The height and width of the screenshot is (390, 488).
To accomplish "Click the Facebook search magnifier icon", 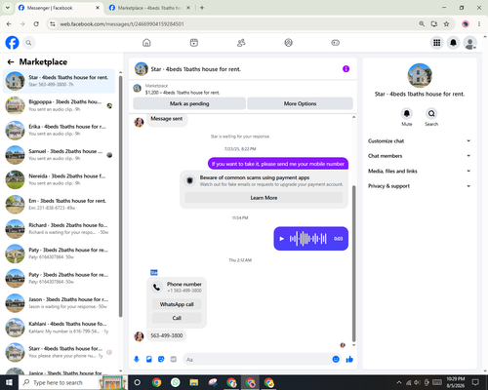I will click(x=28, y=43).
